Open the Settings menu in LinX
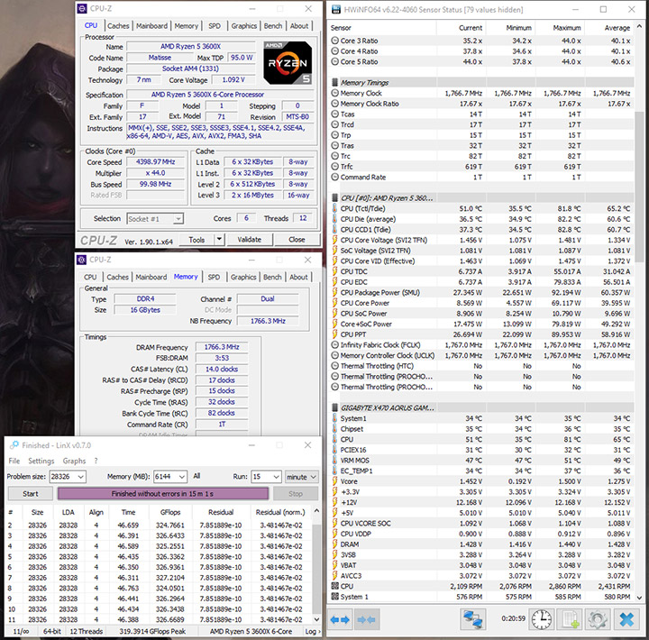Viewport: 649px width, 640px height. (41, 461)
